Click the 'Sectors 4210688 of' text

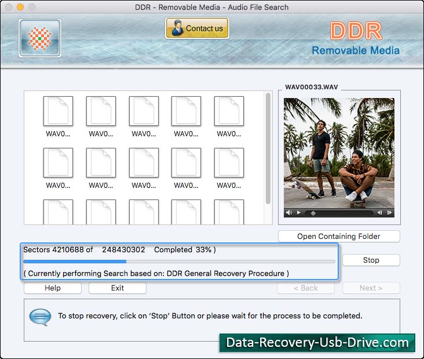[x=58, y=249]
